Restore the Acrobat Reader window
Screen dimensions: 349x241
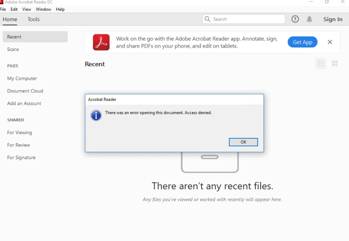327,2
